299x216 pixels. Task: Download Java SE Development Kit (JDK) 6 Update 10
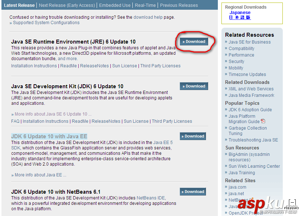click(194, 86)
